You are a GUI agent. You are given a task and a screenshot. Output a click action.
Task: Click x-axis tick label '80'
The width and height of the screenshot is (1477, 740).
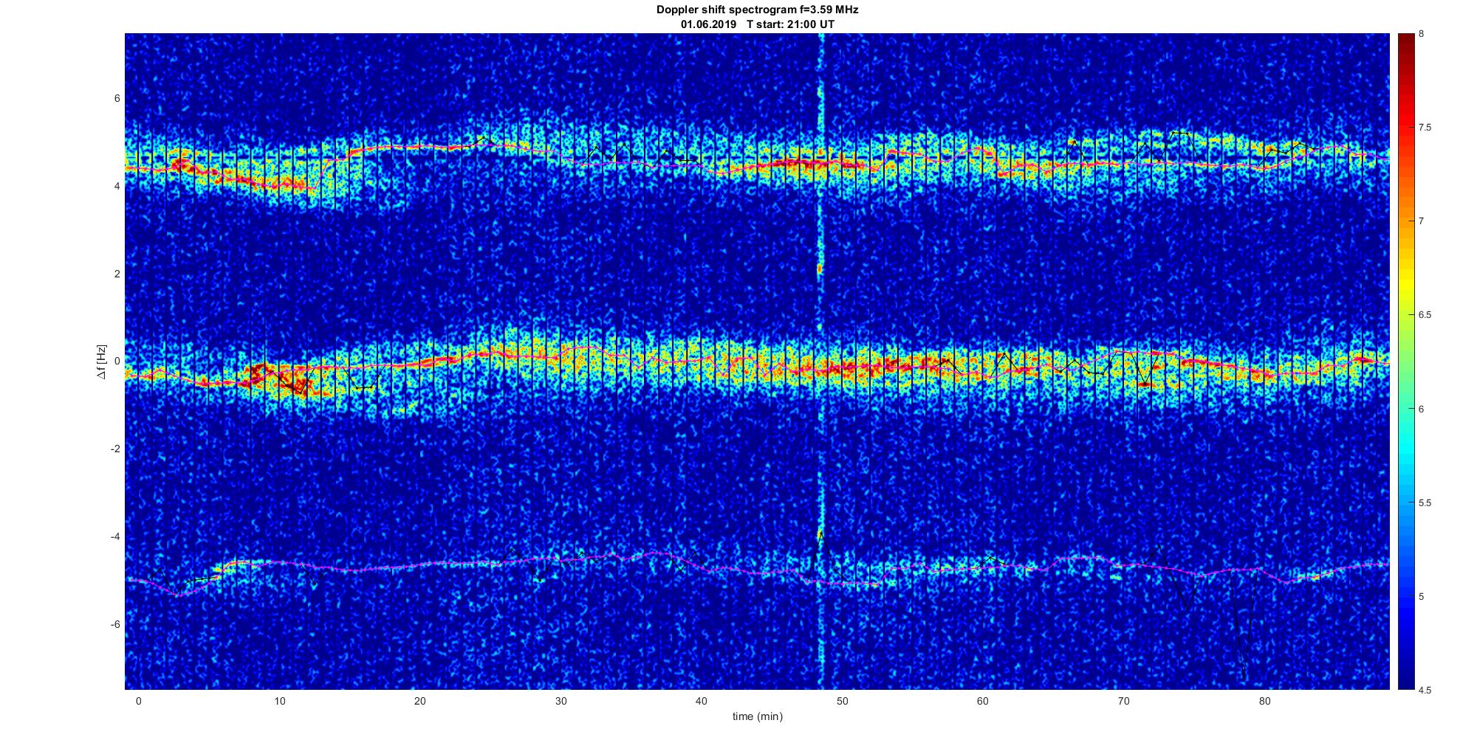click(1265, 701)
